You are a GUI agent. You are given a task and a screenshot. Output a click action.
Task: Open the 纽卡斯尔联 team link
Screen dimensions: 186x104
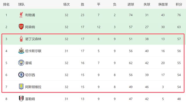[x=33, y=51]
